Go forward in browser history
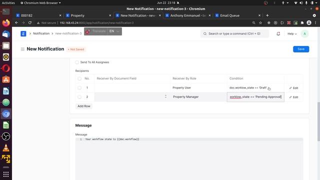Screen dimensions: 320x180 (23, 22)
